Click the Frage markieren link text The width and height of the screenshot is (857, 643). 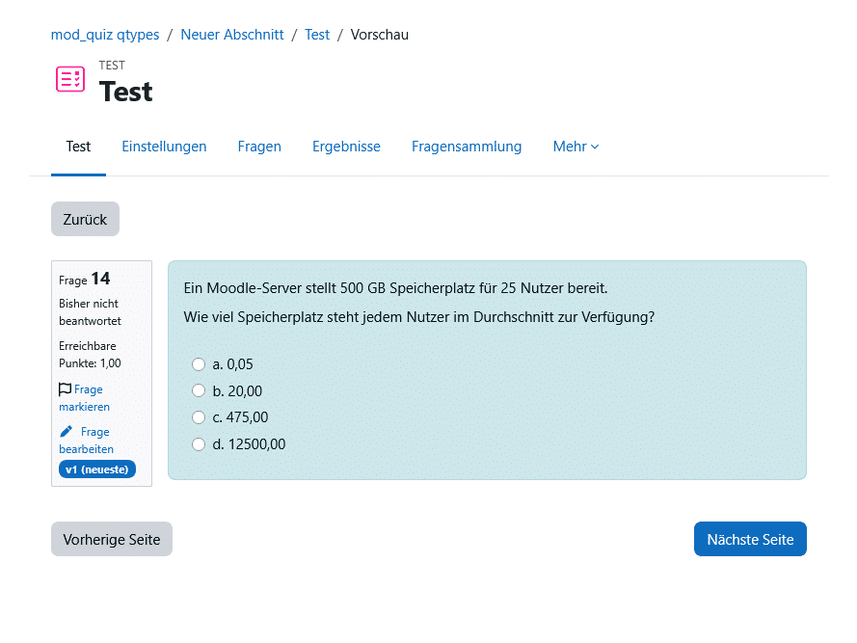click(x=84, y=398)
